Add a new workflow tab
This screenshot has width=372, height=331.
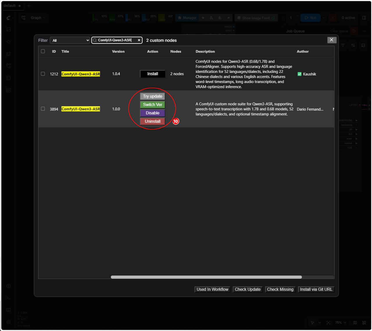point(28,6)
